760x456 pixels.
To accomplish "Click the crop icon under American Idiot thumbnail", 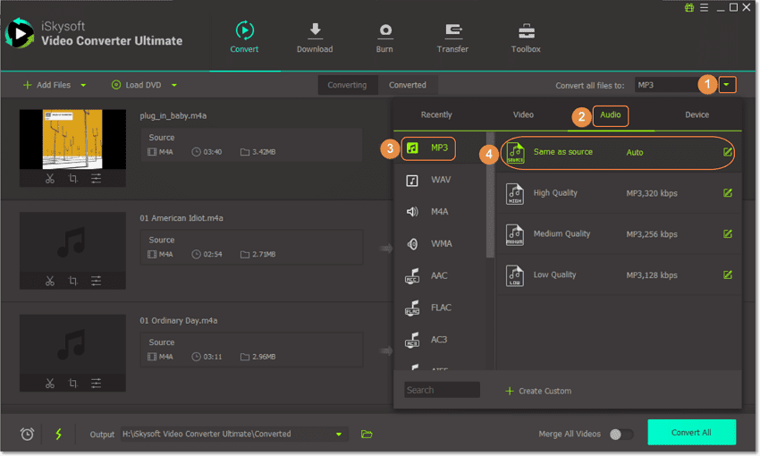I will [73, 281].
